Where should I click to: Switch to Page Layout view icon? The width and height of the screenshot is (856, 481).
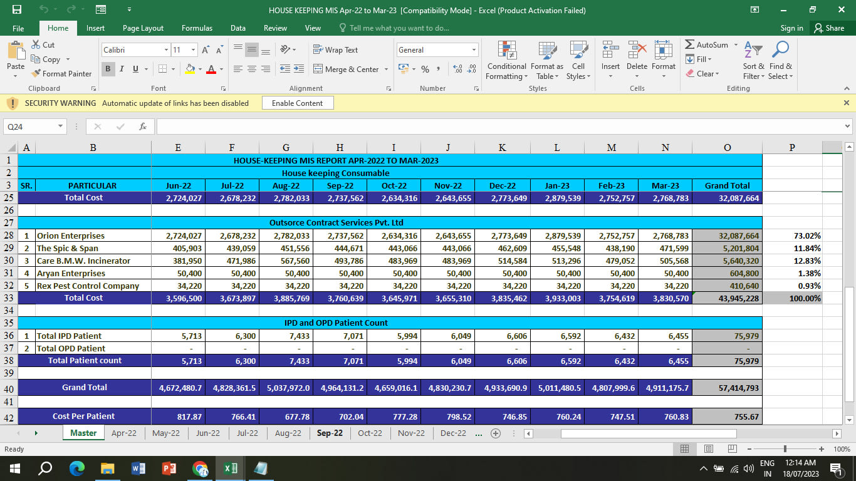point(708,449)
